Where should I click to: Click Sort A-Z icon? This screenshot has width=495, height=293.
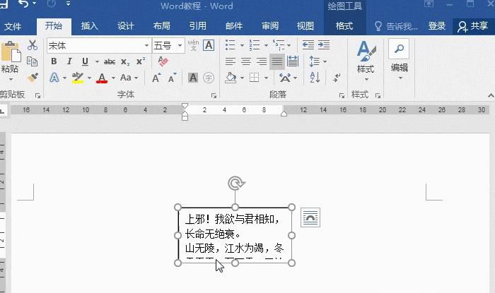coord(315,78)
